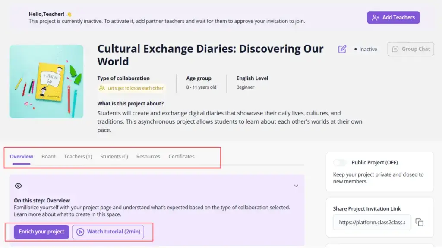Click the Enrich your project button

pos(41,232)
